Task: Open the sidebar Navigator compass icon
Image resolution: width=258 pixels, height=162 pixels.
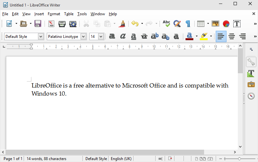Action: pos(251,96)
